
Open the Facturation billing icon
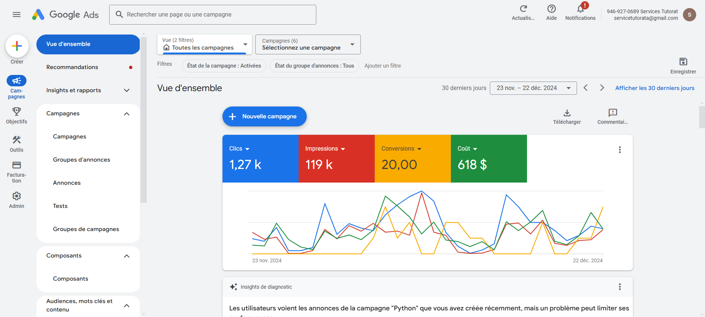17,165
